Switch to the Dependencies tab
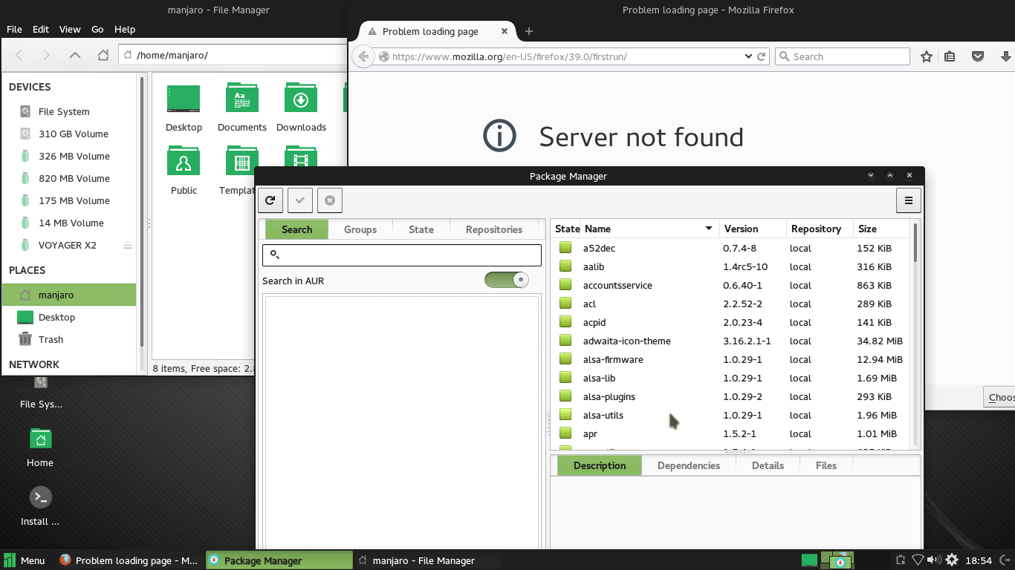This screenshot has height=570, width=1015. click(x=688, y=465)
